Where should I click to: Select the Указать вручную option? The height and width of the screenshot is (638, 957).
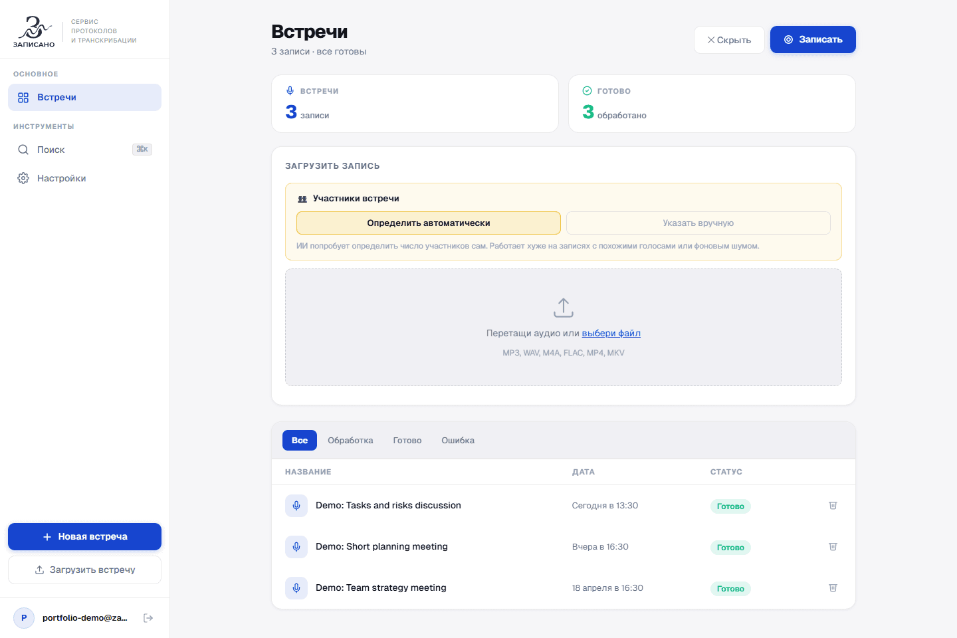coord(698,223)
